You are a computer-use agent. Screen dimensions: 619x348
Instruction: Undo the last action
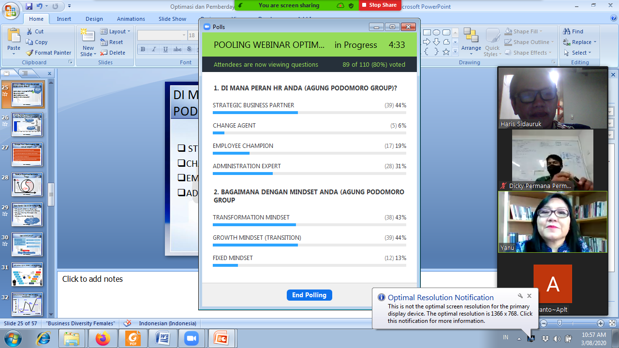coord(40,6)
